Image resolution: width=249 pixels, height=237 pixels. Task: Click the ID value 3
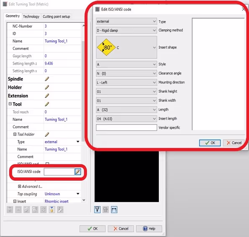46,34
